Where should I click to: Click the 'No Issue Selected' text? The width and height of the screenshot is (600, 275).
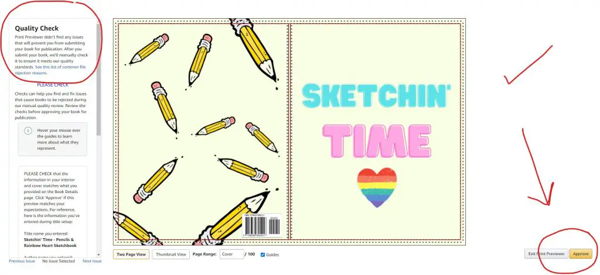point(59,261)
